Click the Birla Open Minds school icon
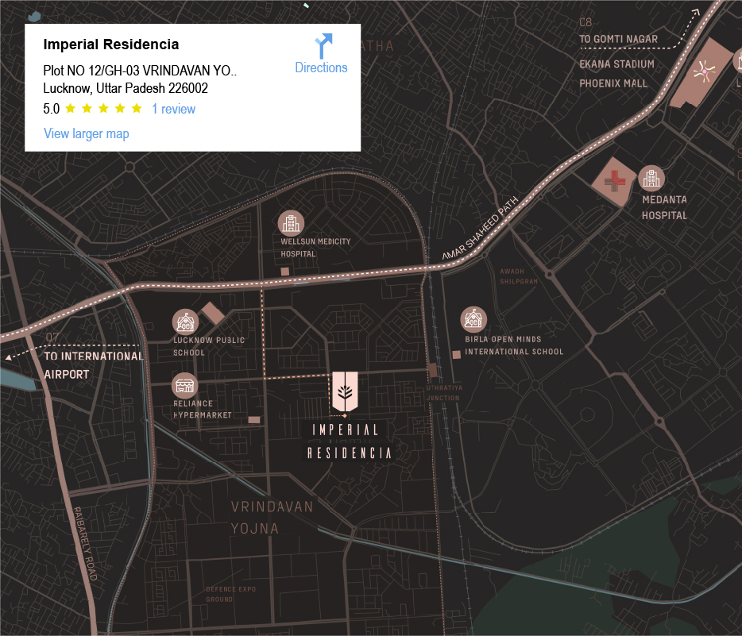 [474, 318]
